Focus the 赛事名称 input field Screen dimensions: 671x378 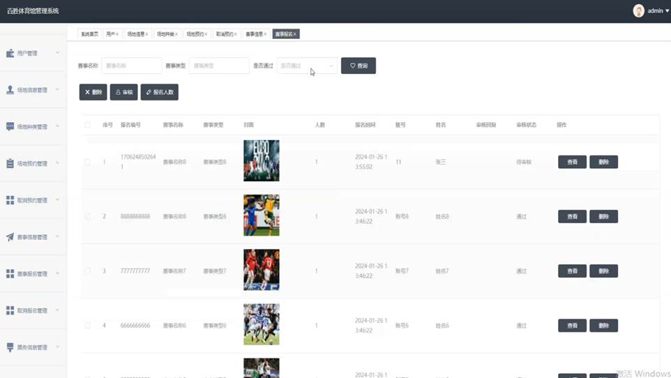[131, 66]
